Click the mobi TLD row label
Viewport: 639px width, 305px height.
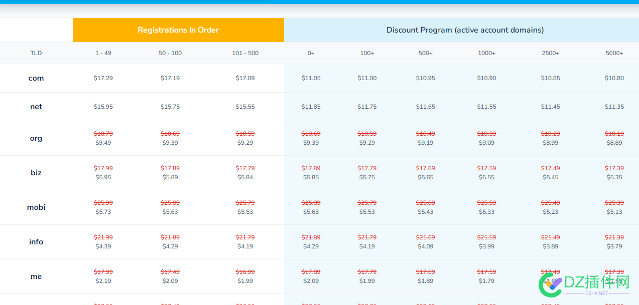coord(36,207)
